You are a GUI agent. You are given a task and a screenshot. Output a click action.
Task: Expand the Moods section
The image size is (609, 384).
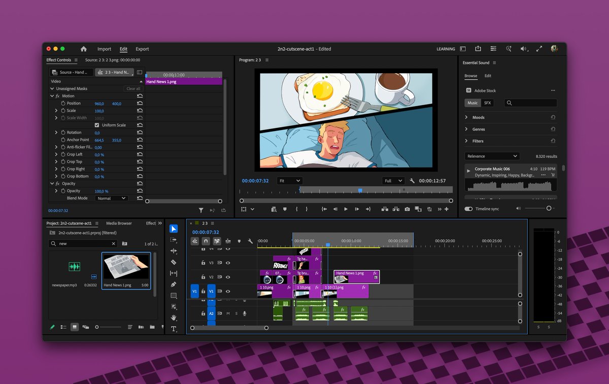(x=466, y=117)
